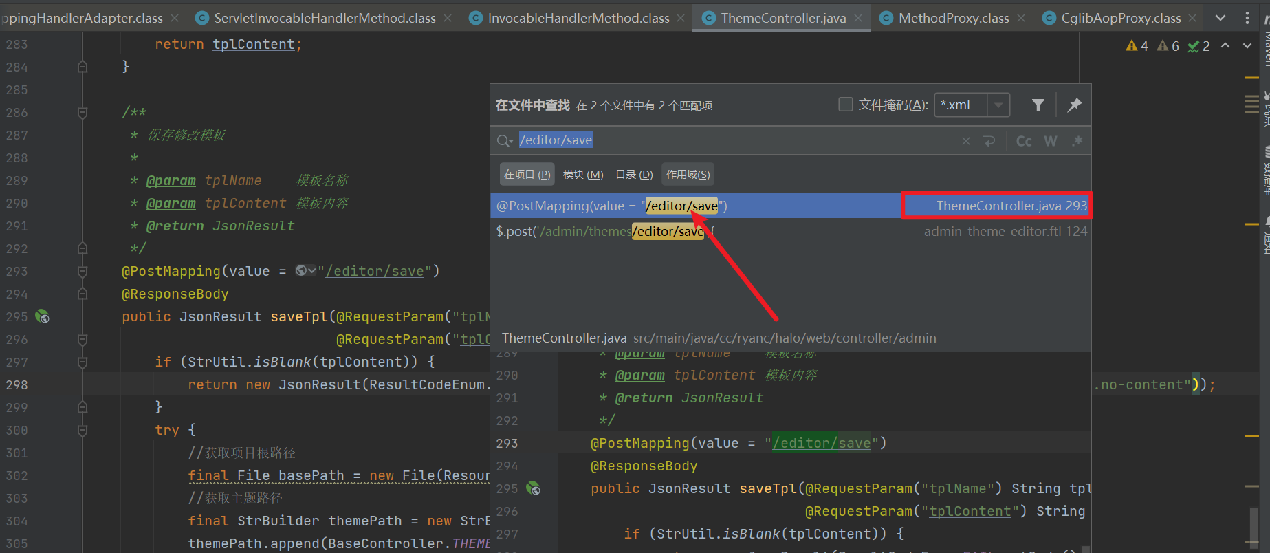The image size is (1270, 553).
Task: Toggle match case Cc option
Action: tap(1024, 141)
